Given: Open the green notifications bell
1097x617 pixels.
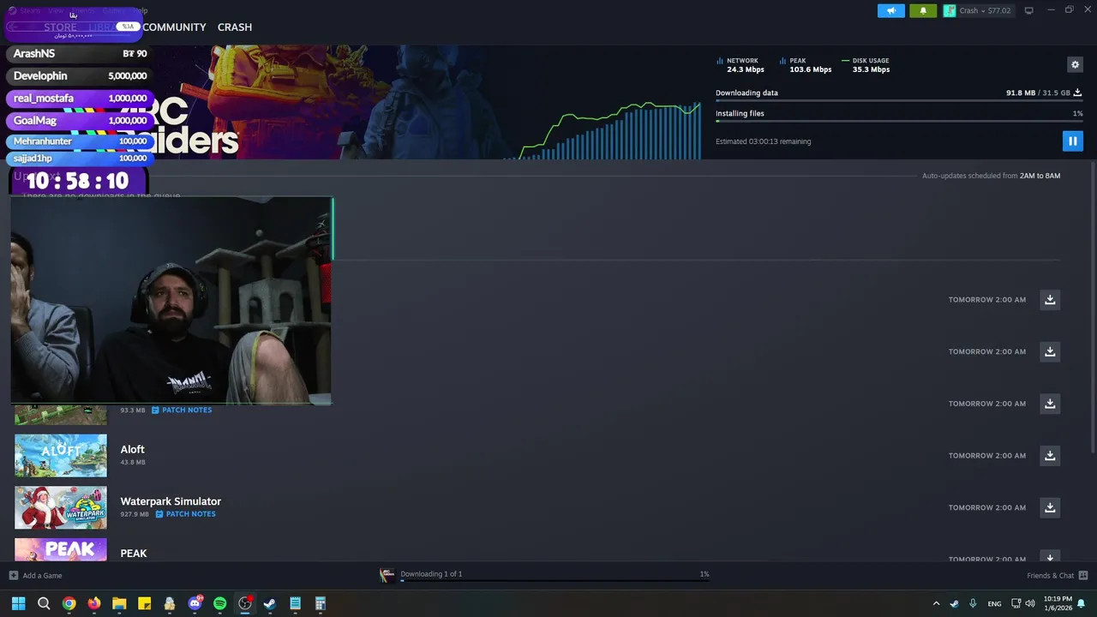Looking at the screenshot, I should click(x=923, y=11).
